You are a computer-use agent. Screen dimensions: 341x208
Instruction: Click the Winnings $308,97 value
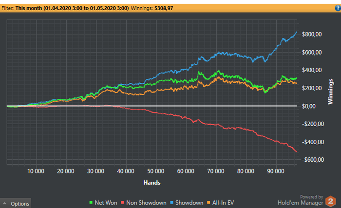coord(164,8)
